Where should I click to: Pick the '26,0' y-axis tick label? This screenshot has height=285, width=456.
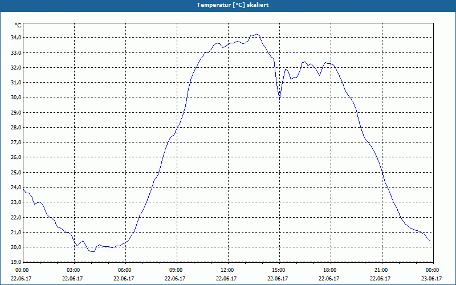[x=16, y=157]
